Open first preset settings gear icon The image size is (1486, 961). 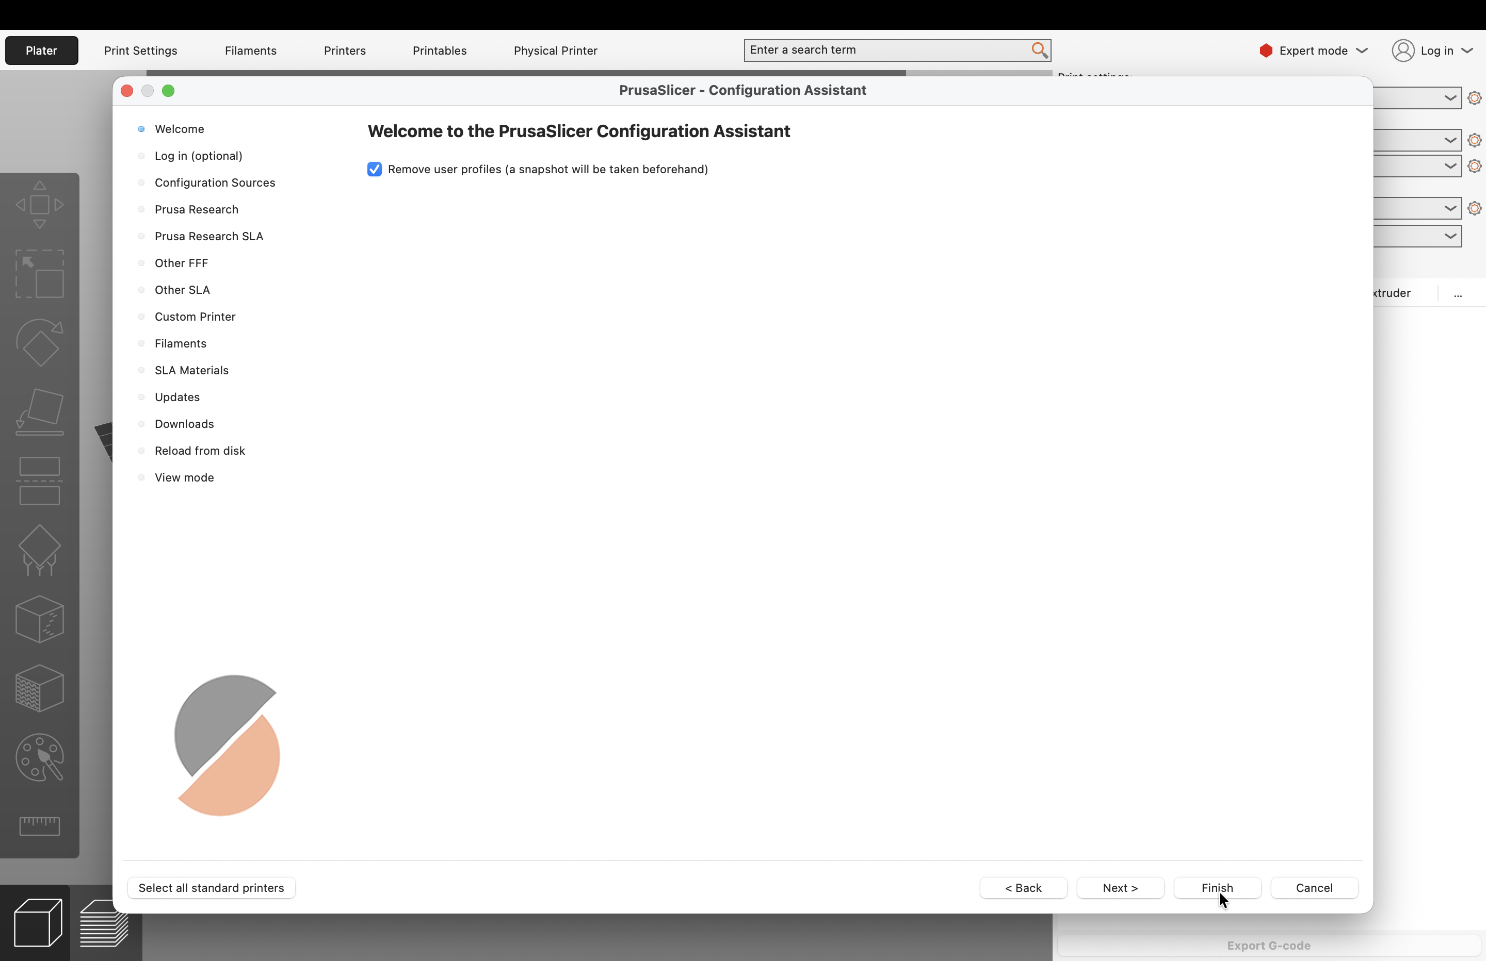1474,98
